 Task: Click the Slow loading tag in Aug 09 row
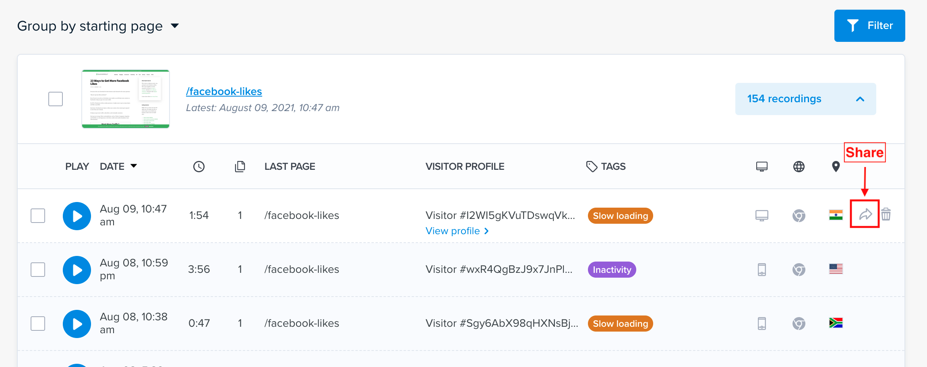pyautogui.click(x=620, y=216)
